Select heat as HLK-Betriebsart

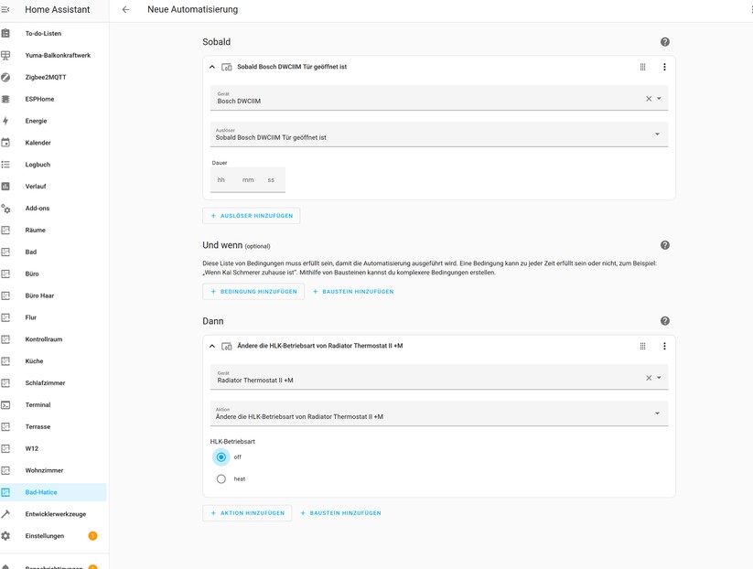tap(221, 478)
